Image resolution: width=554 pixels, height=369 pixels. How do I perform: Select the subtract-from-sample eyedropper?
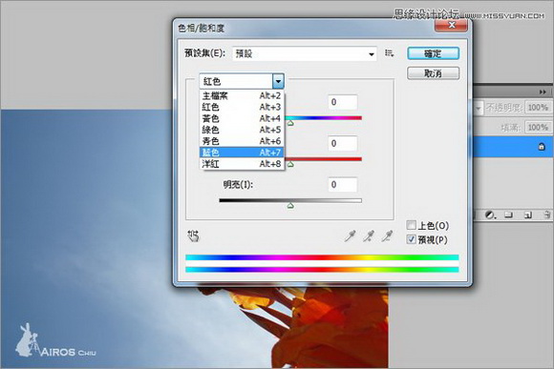pyautogui.click(x=387, y=236)
